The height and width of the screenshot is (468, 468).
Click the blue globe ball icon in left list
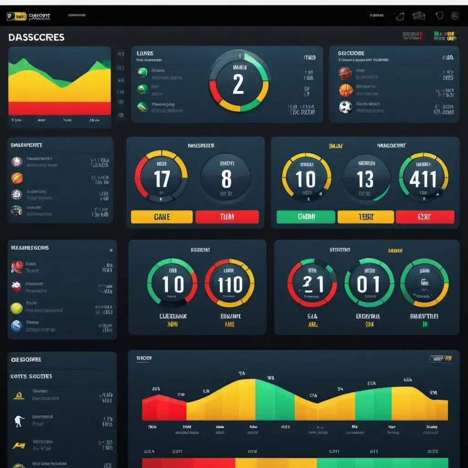click(16, 326)
